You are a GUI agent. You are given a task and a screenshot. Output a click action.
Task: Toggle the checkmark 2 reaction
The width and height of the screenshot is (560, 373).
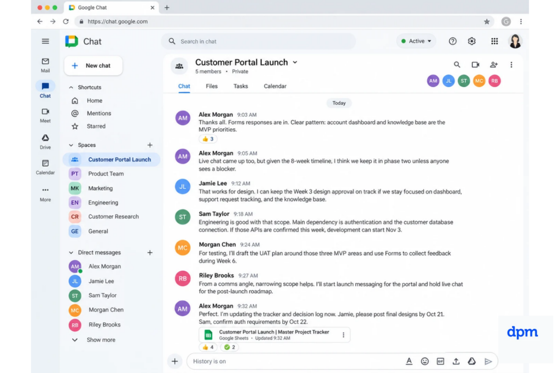(x=230, y=347)
